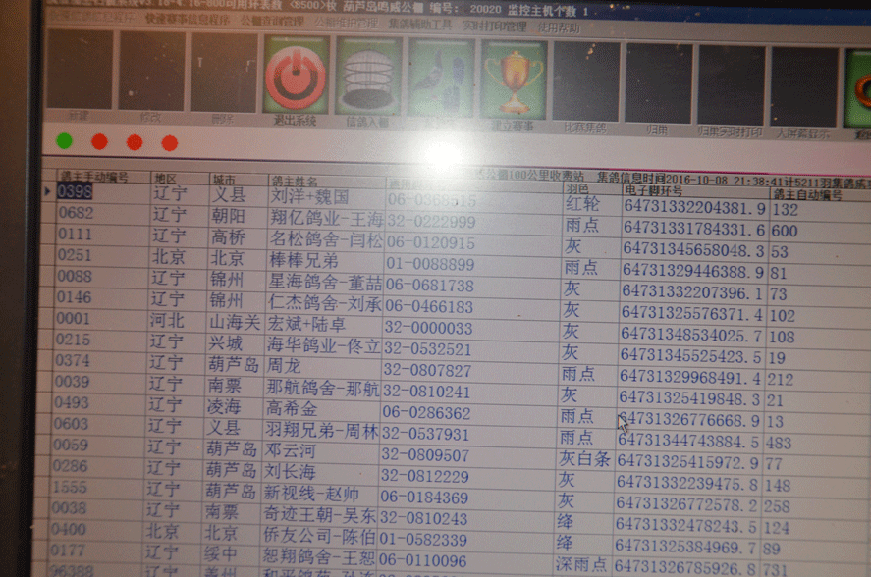Image resolution: width=871 pixels, height=577 pixels.
Task: Click the 鸽主姓名 column header
Action: 295,182
